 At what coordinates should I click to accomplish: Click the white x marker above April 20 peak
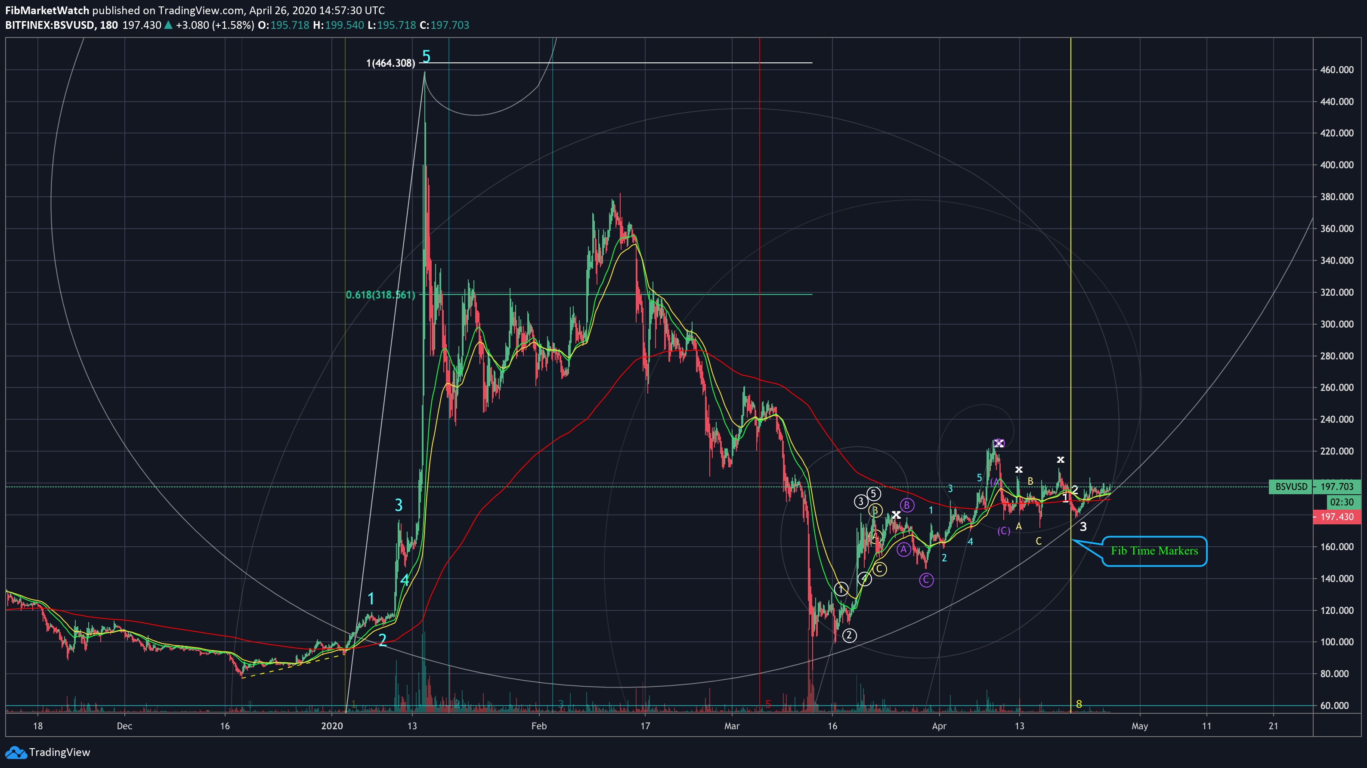click(1060, 460)
